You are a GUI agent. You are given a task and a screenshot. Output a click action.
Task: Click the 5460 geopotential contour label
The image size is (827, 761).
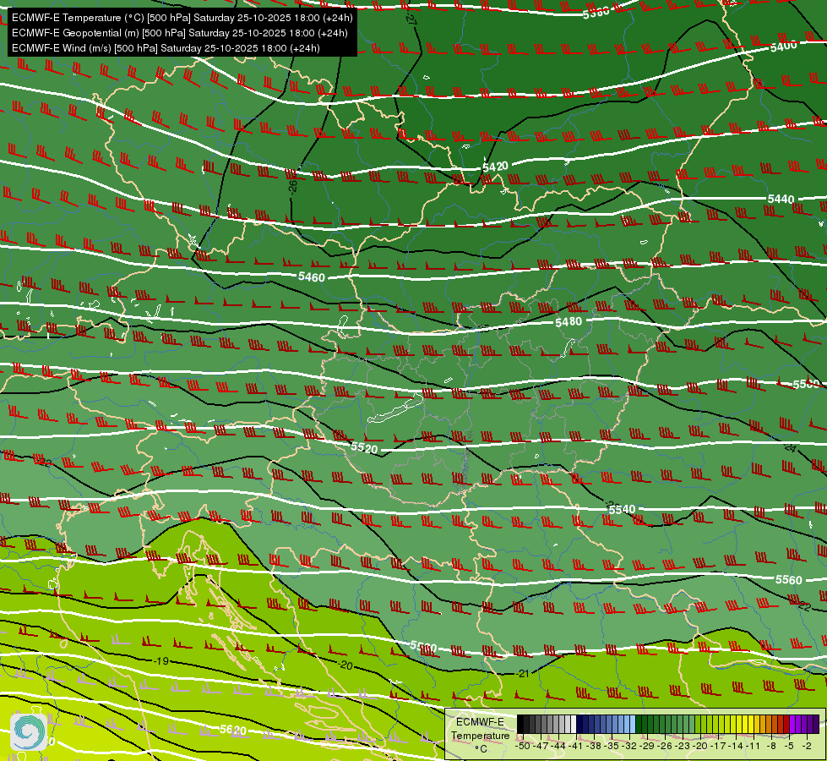[311, 276]
